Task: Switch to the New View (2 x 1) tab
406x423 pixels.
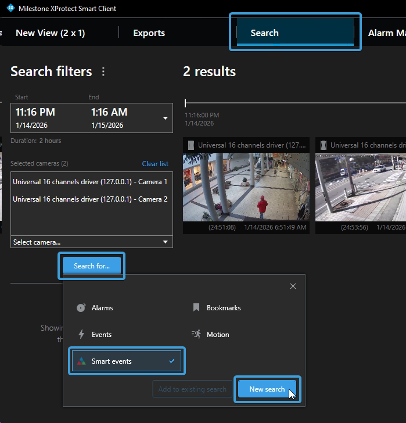Action: [x=51, y=33]
